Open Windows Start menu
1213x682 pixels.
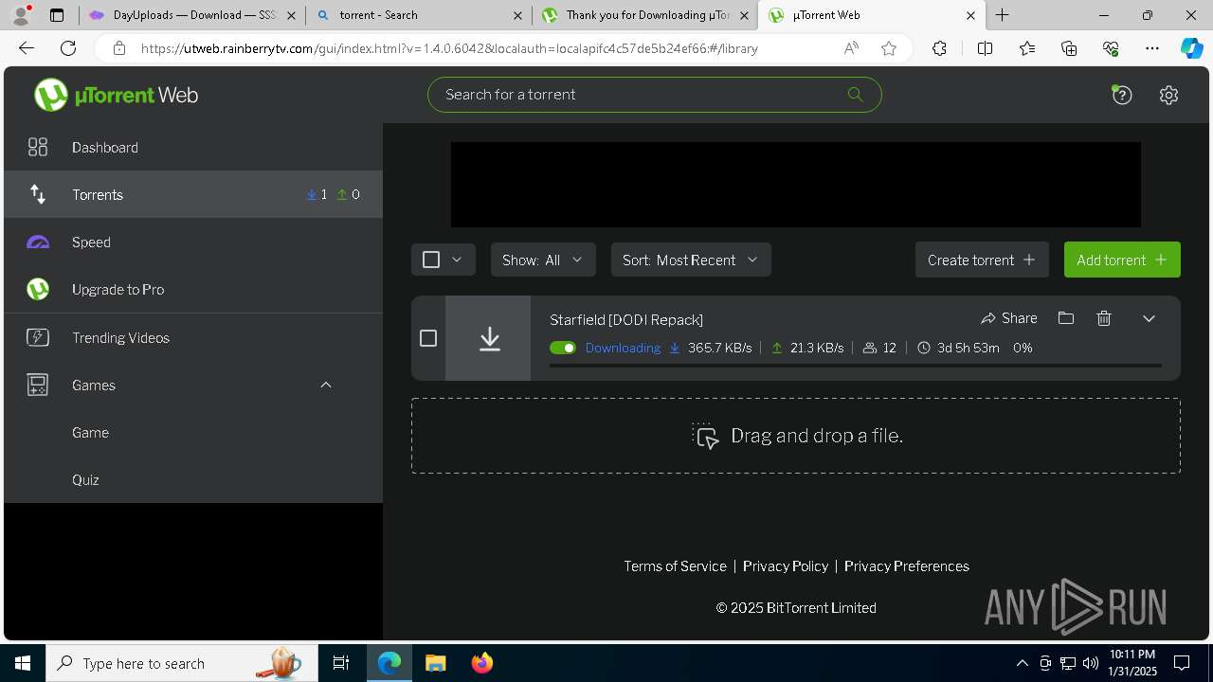click(23, 663)
